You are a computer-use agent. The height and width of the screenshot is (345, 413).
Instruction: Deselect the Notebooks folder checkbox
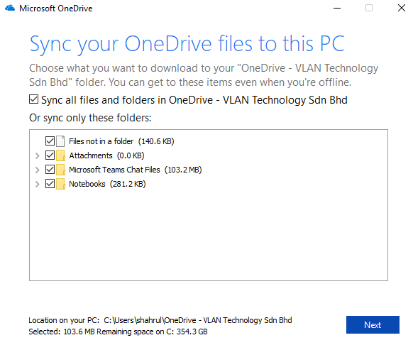click(50, 183)
